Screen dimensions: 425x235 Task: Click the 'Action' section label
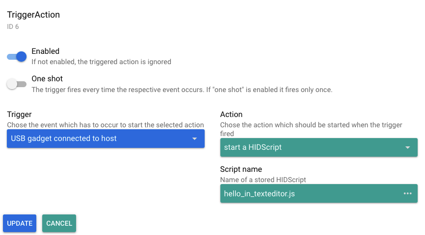(231, 115)
